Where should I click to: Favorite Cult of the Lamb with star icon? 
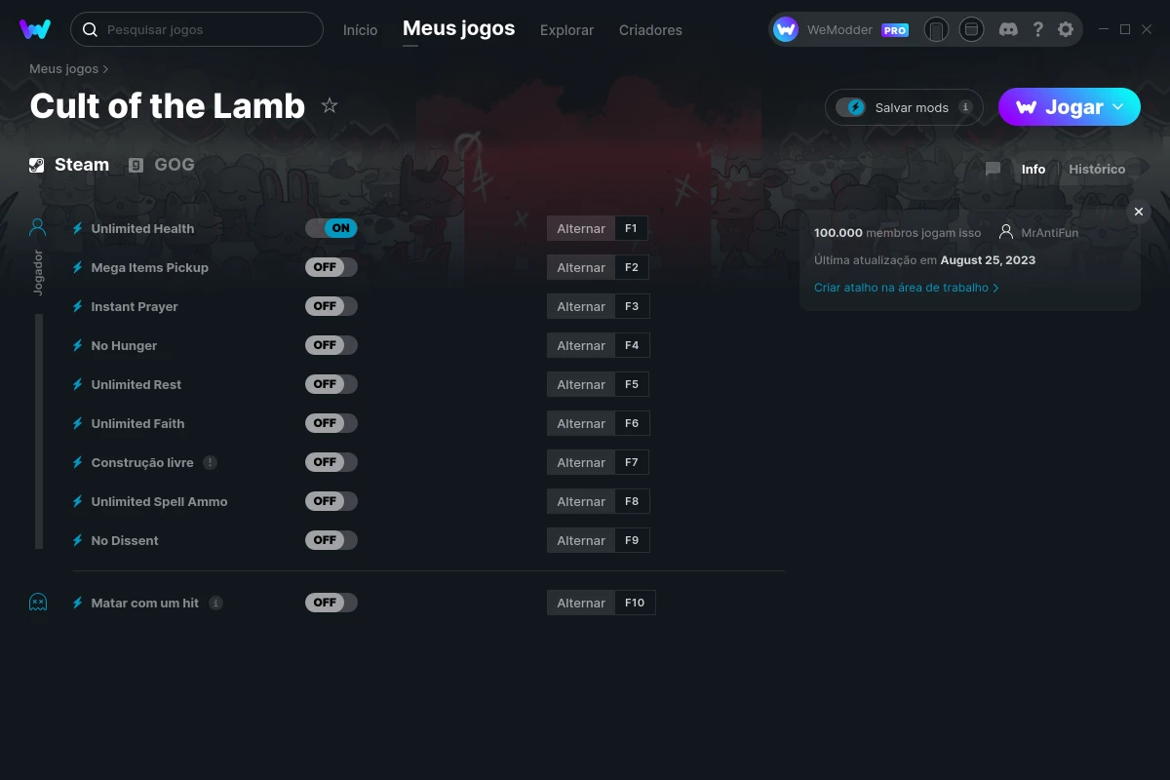tap(330, 105)
